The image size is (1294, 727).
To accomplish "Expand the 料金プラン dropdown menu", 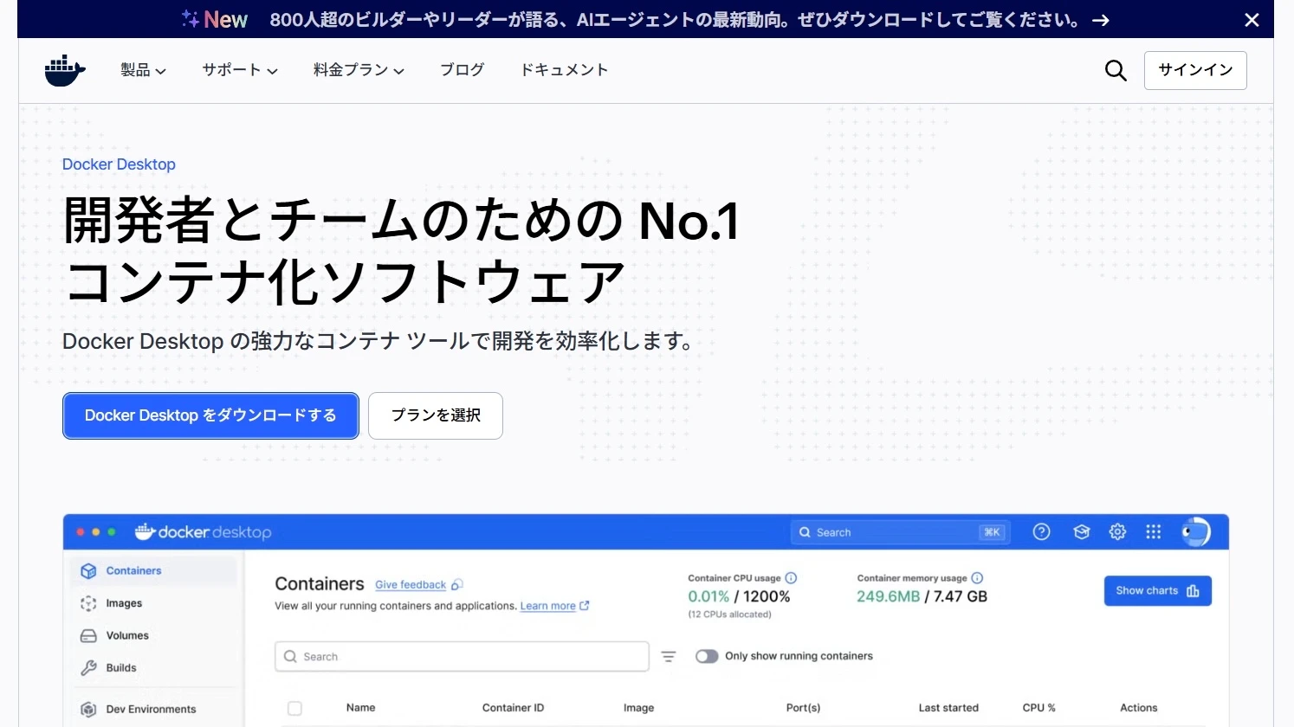I will tap(359, 70).
